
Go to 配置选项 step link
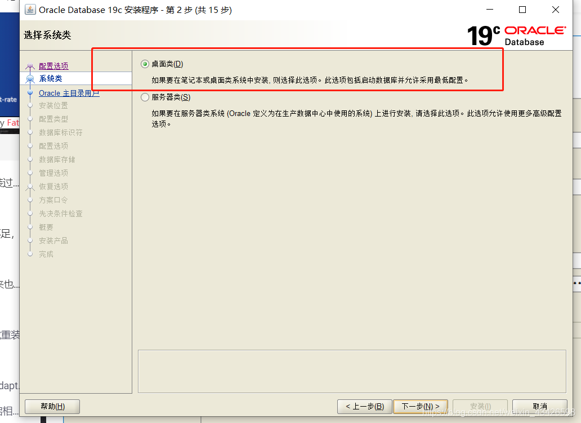[x=53, y=66]
